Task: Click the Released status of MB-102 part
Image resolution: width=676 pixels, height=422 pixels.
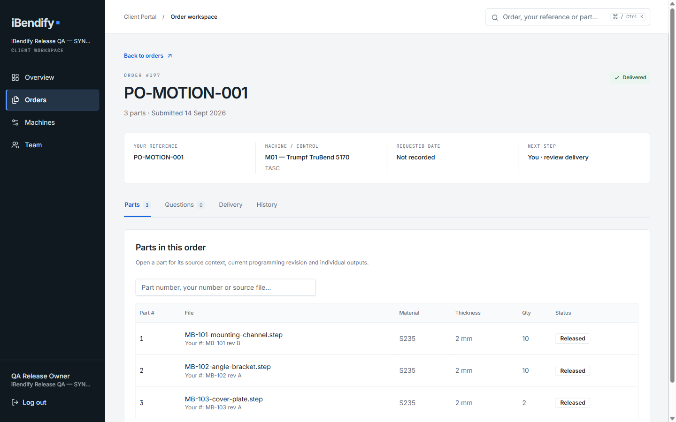Action: (x=573, y=371)
